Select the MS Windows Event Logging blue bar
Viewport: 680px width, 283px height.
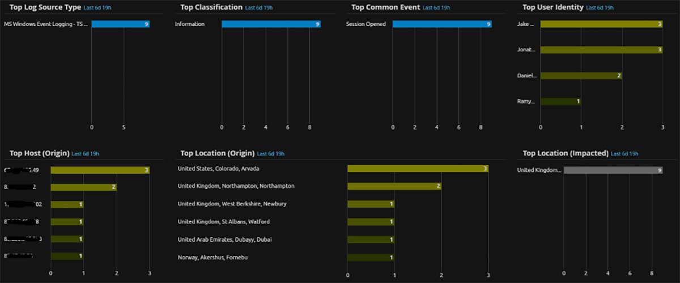tap(121, 24)
